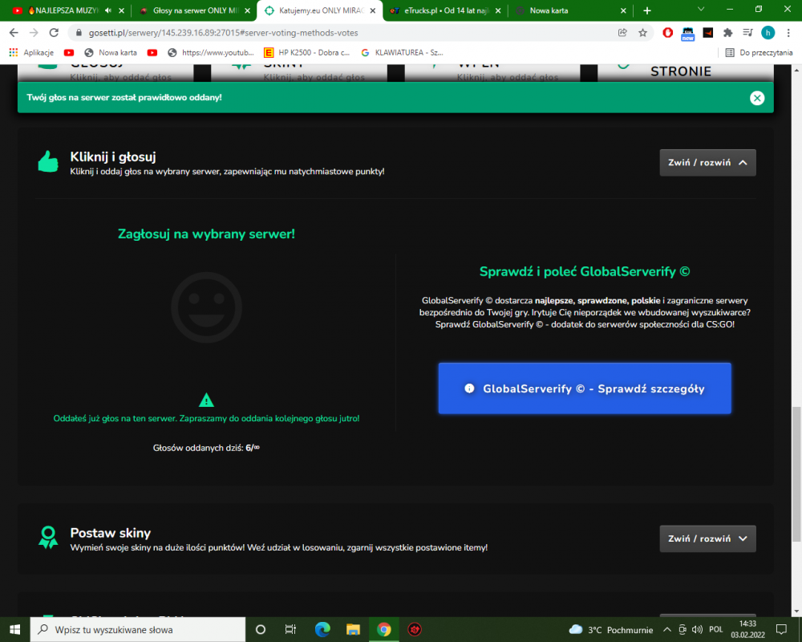Switch the POL keyboard language
Screen dimensions: 802x642
pyautogui.click(x=716, y=630)
